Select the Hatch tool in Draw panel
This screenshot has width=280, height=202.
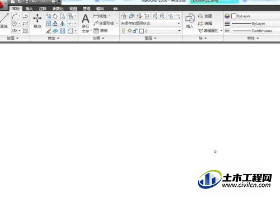click(25, 31)
